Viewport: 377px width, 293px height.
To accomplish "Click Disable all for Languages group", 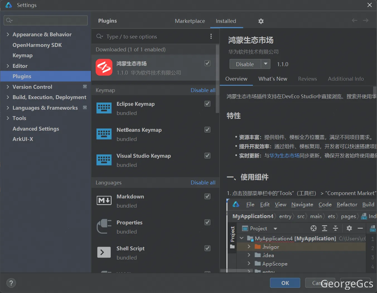I will point(203,182).
